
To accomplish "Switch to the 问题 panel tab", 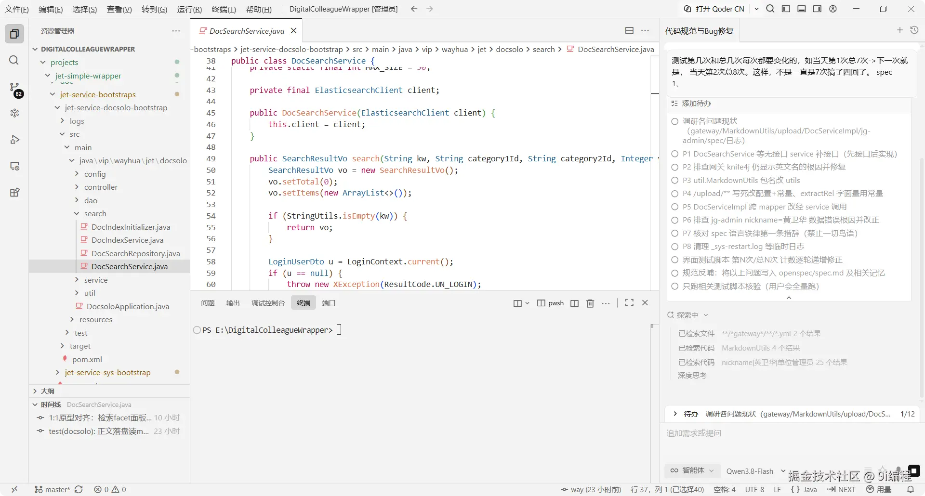I will (208, 303).
